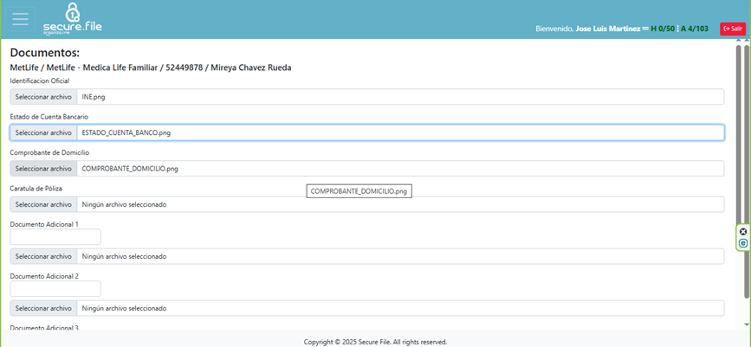Click Documento Adicional 2 name text field
Image resolution: width=751 pixels, height=347 pixels.
(55, 289)
